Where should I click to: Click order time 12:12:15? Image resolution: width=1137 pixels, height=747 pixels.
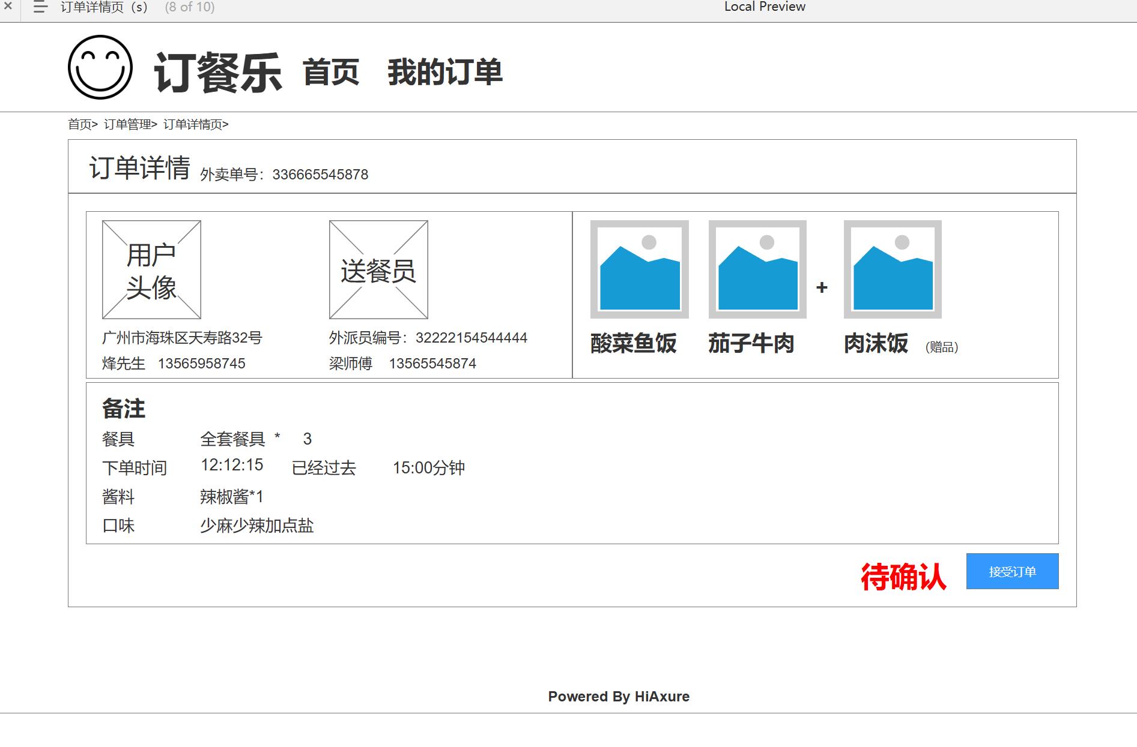click(x=232, y=465)
